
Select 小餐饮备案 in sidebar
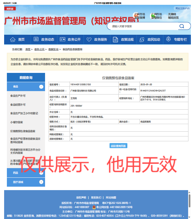(17, 122)
